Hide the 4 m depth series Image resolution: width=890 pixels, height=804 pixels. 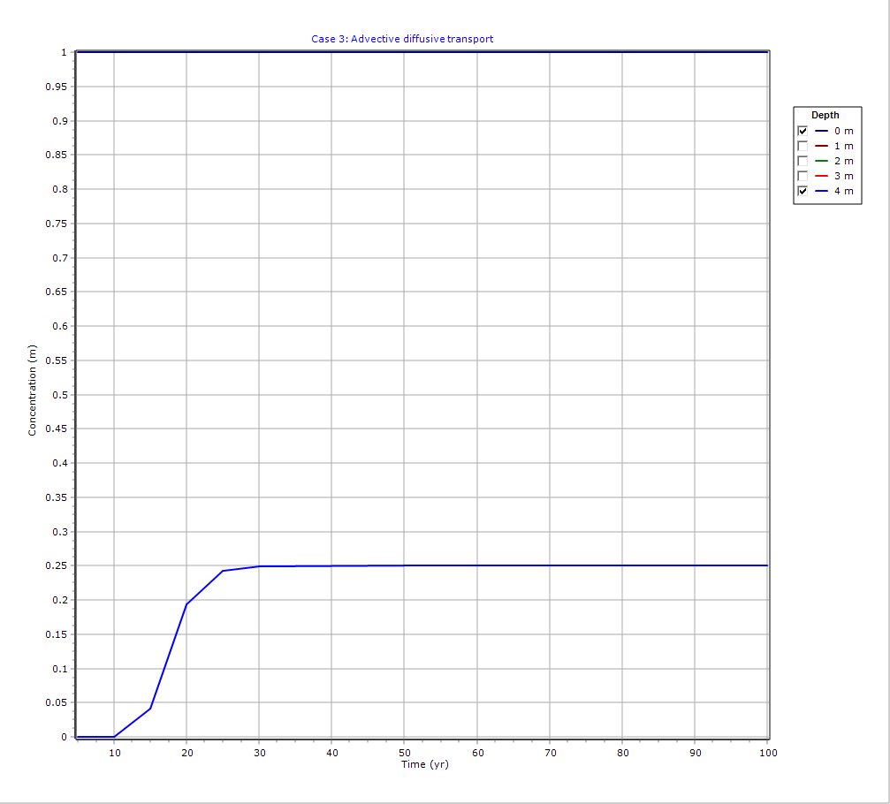tap(803, 191)
